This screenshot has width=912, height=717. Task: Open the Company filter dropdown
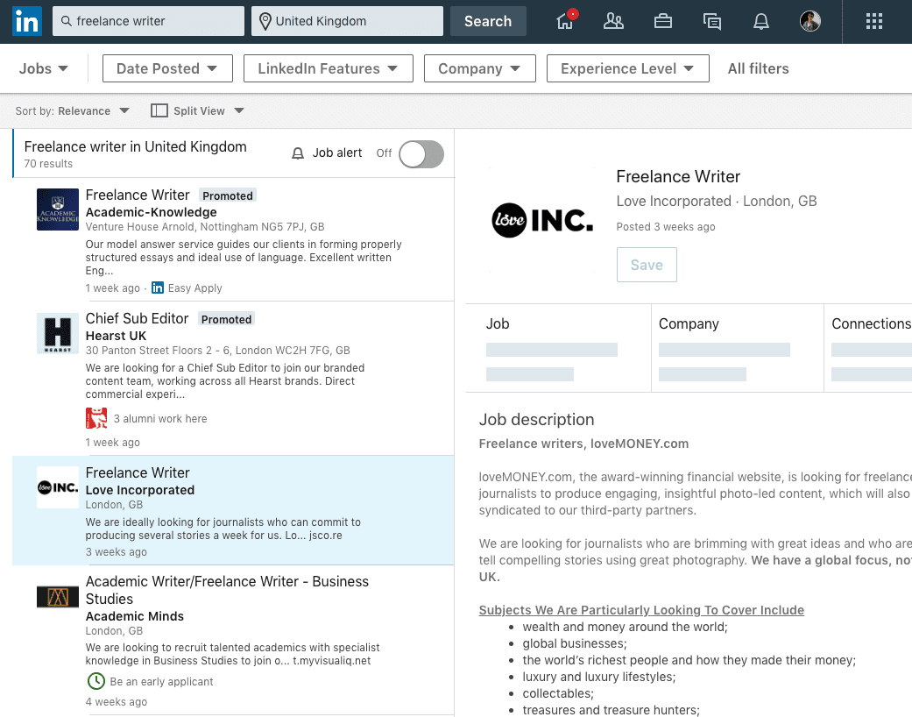pyautogui.click(x=480, y=68)
